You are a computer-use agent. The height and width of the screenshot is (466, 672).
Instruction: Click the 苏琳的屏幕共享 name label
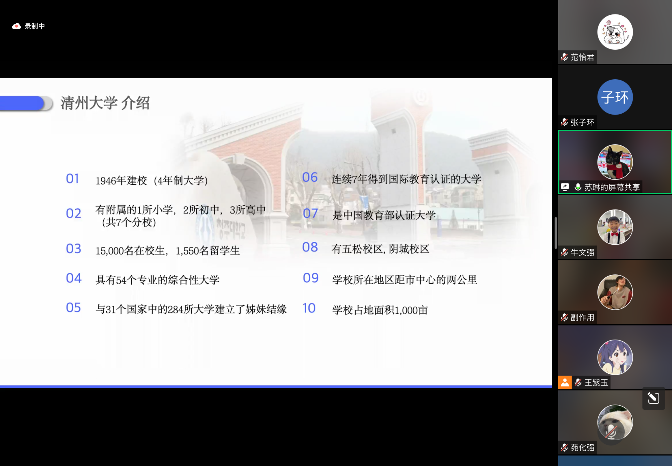[612, 187]
